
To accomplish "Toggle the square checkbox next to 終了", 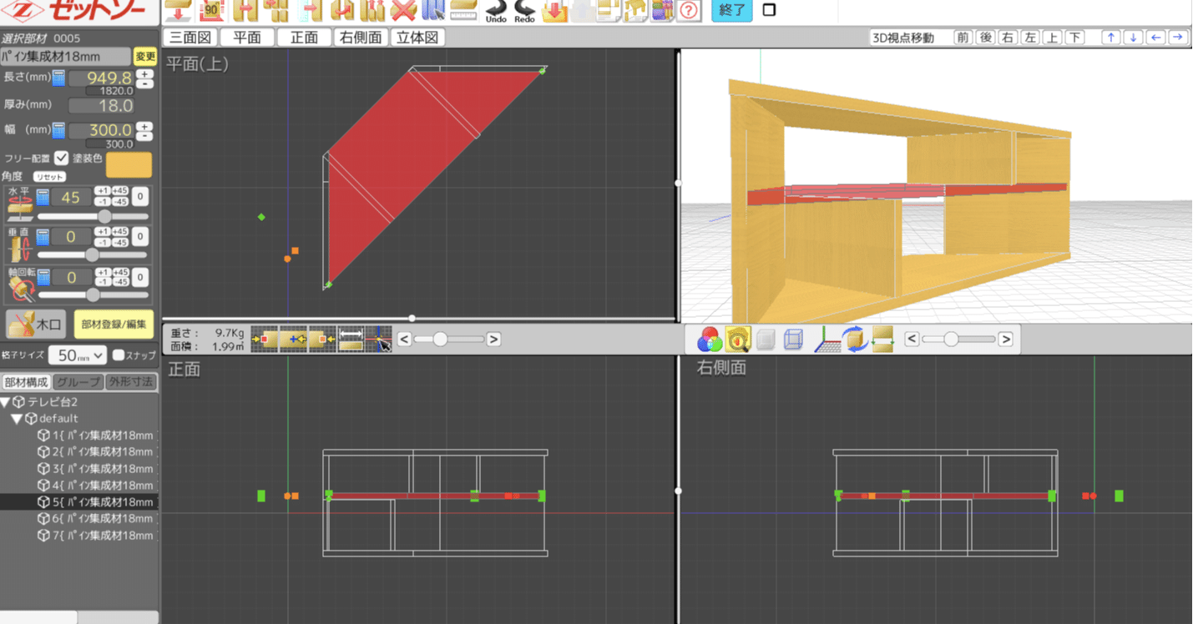I will [x=770, y=10].
